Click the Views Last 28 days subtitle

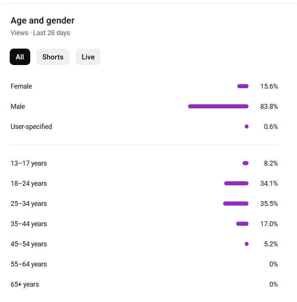(x=40, y=33)
